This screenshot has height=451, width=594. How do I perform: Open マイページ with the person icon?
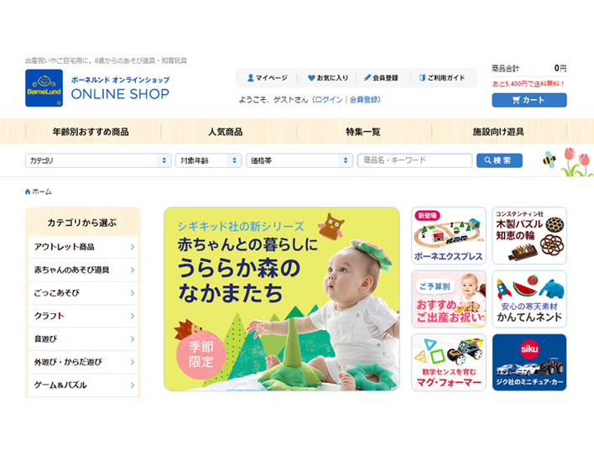coord(267,78)
